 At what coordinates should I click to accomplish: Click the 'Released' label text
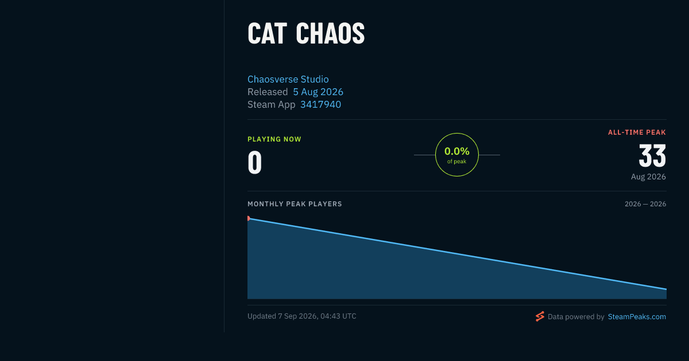point(268,92)
